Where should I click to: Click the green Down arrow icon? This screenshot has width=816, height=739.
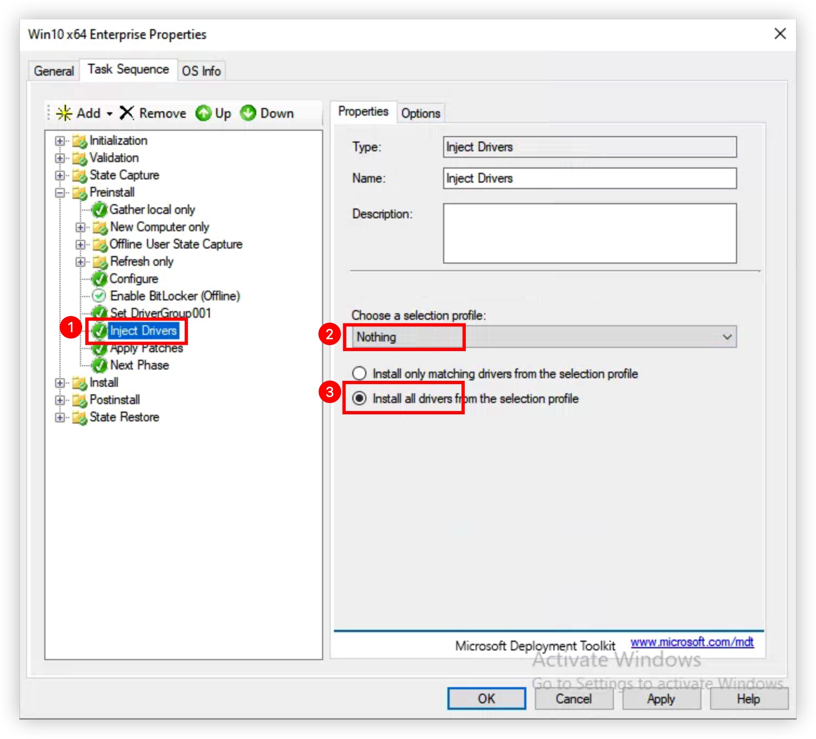pos(248,113)
